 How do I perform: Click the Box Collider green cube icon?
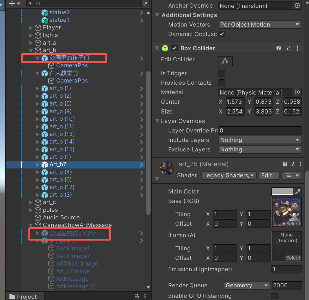pyautogui.click(x=165, y=48)
